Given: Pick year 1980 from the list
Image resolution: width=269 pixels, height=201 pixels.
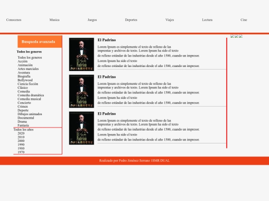Looking at the screenshot, I should (x=21, y=148).
